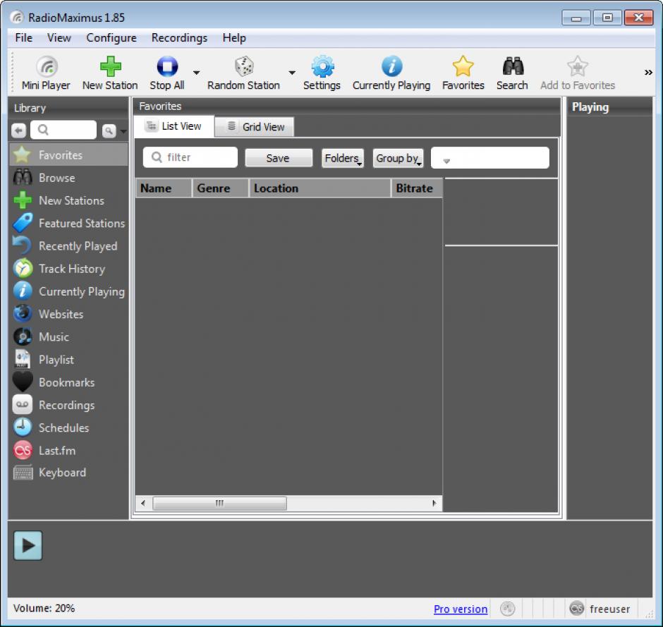Open Settings from the toolbar
This screenshot has width=663, height=627.
[x=322, y=73]
